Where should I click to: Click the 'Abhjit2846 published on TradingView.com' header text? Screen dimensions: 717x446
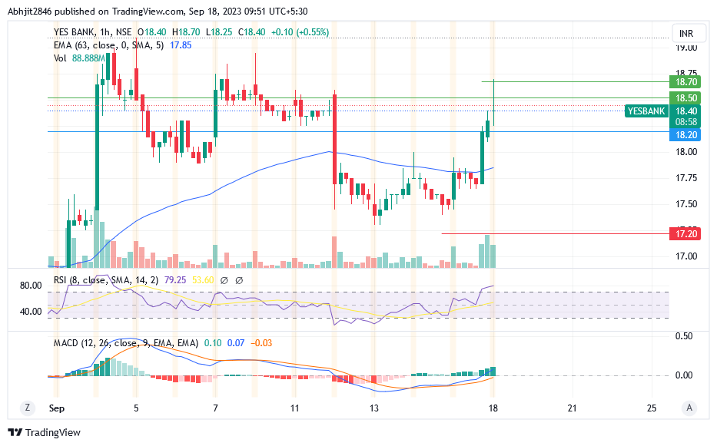coord(97,12)
